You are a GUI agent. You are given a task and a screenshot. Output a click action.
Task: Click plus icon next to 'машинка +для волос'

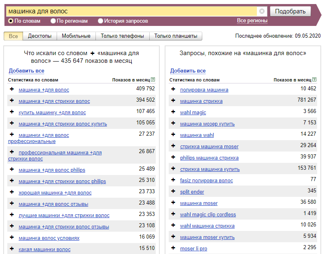click(x=12, y=89)
